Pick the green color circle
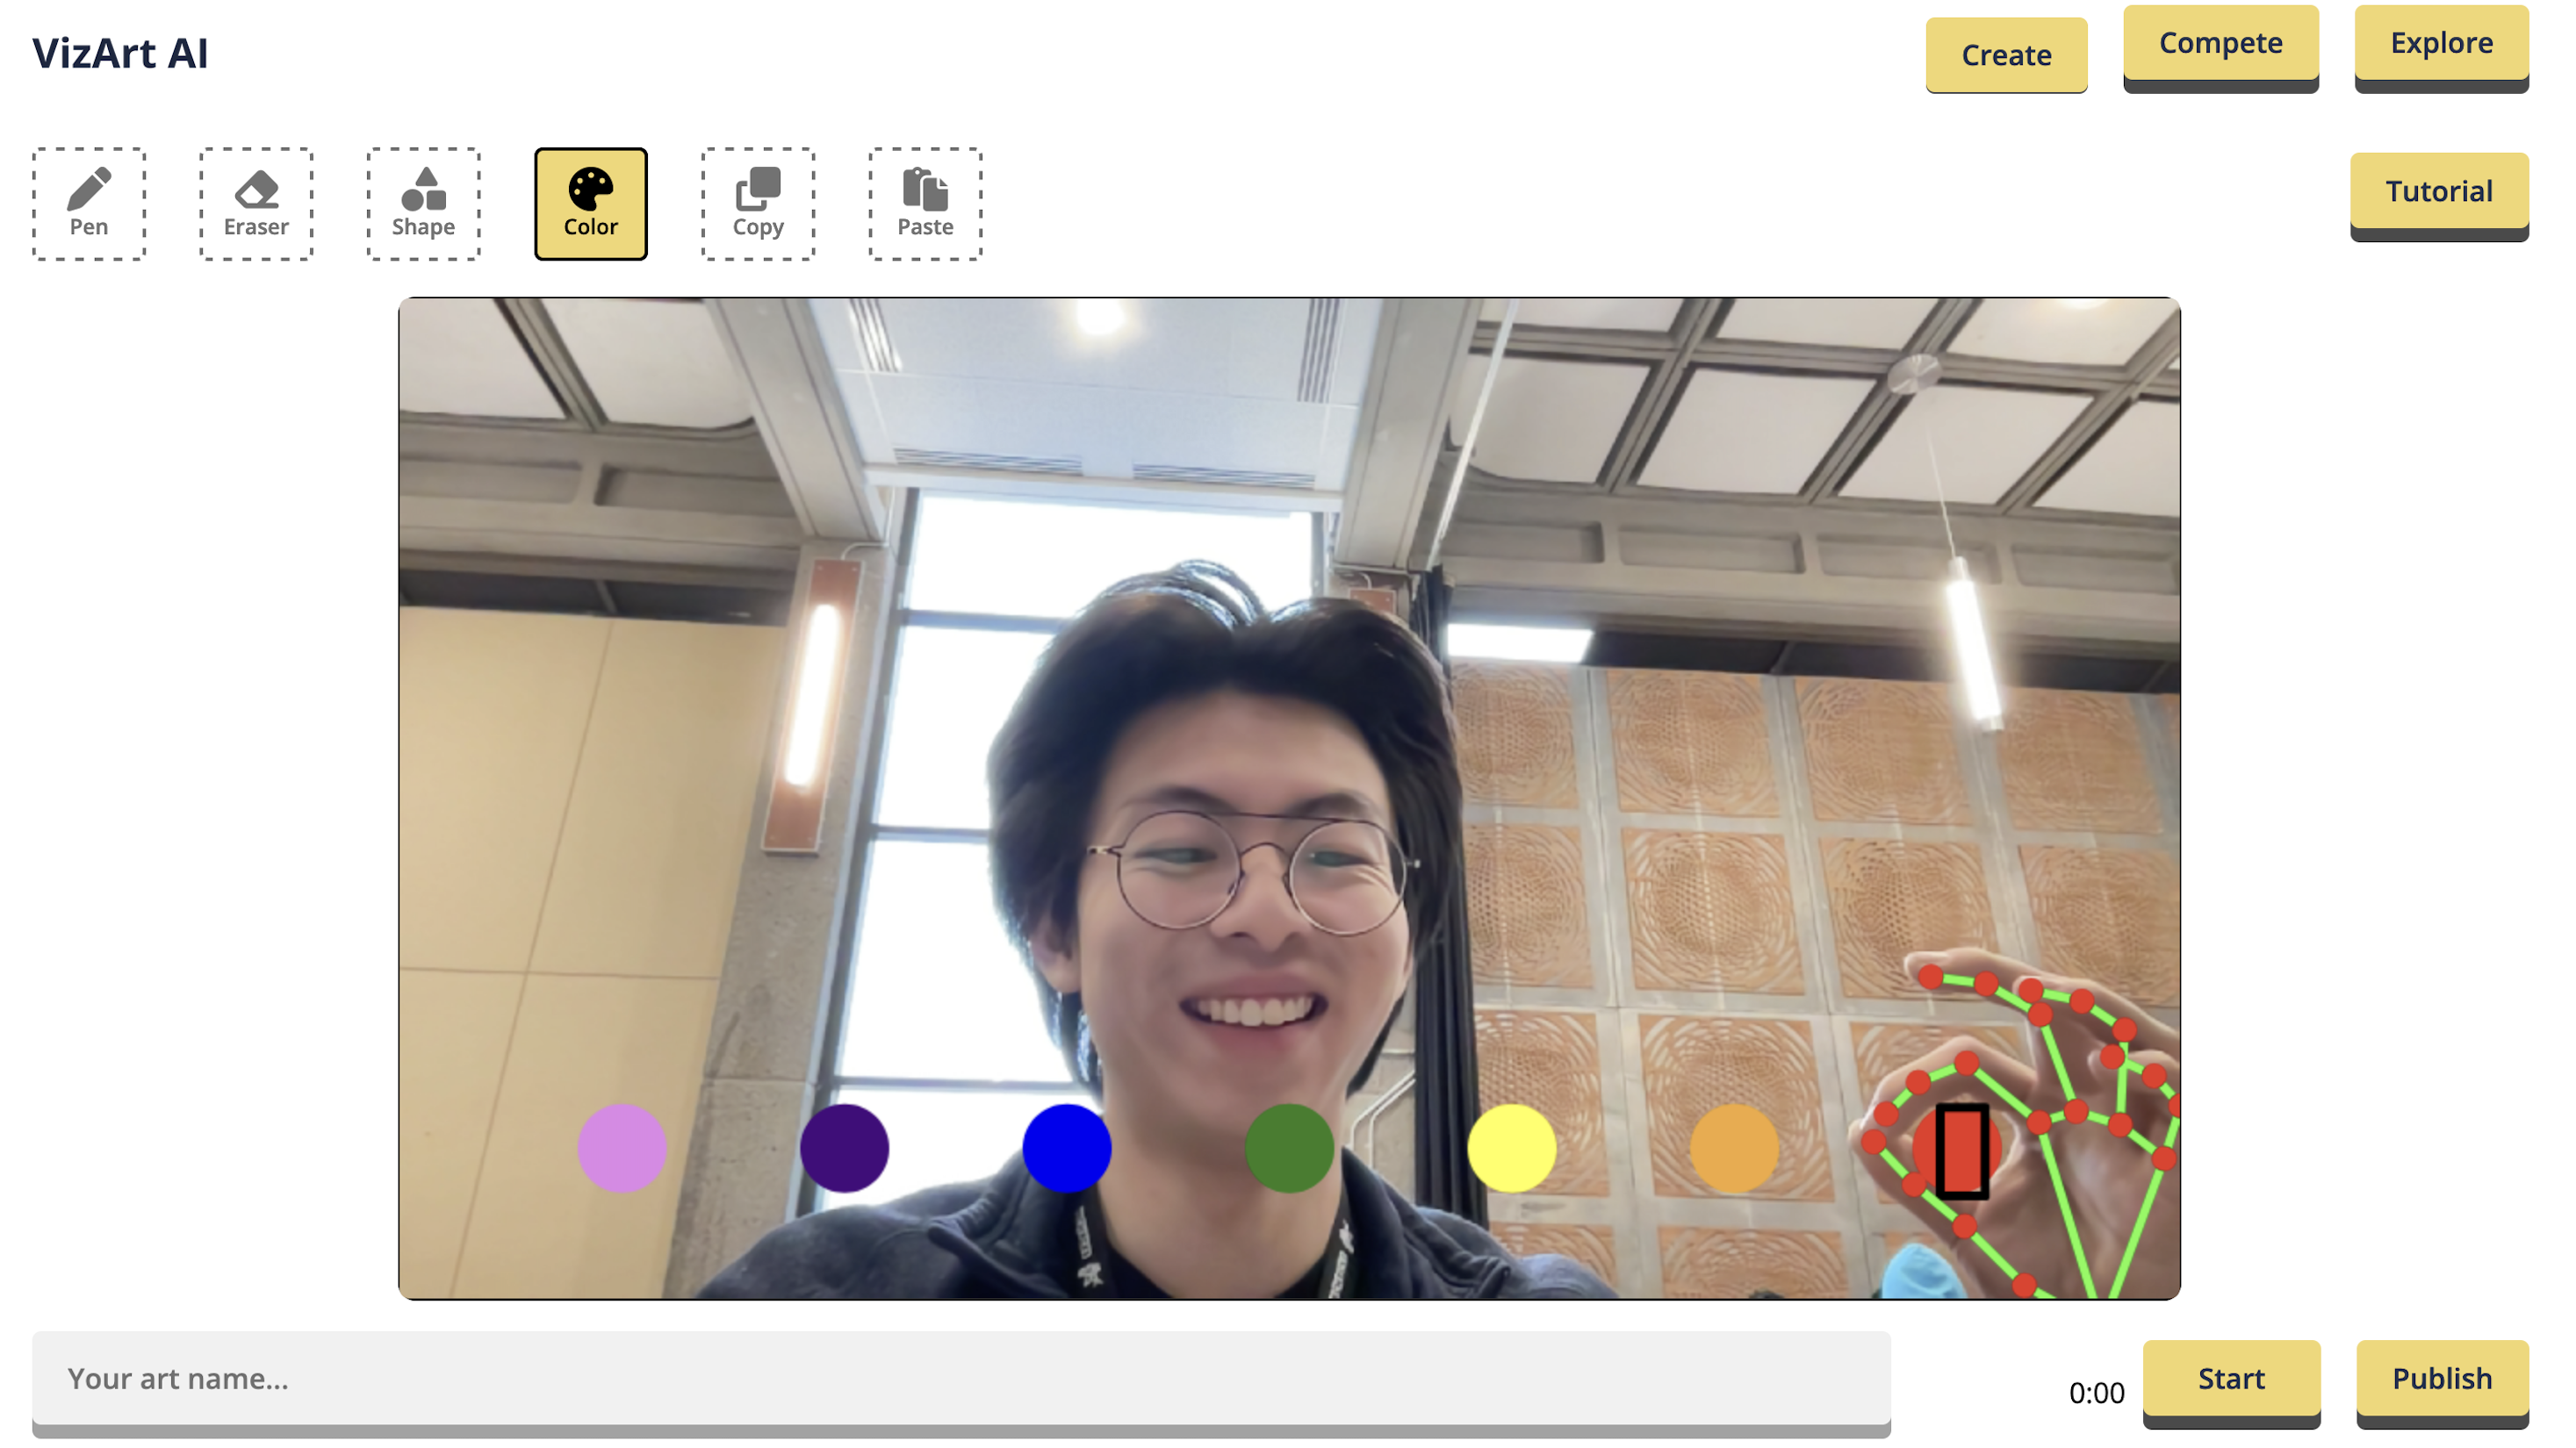 (1289, 1147)
